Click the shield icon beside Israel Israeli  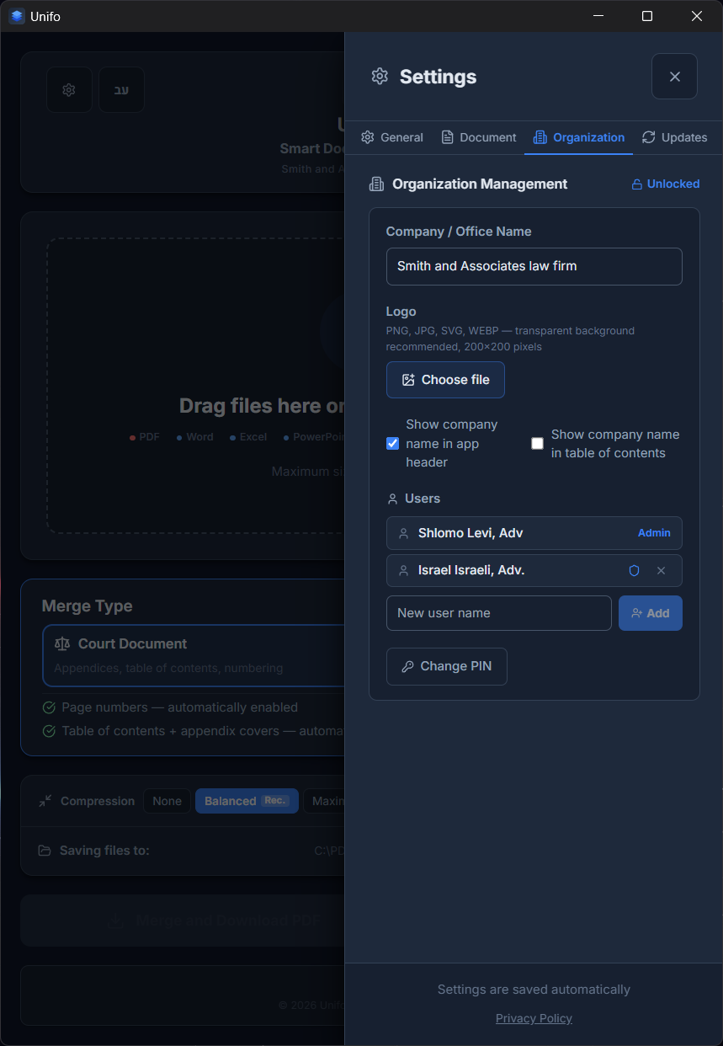pos(635,571)
